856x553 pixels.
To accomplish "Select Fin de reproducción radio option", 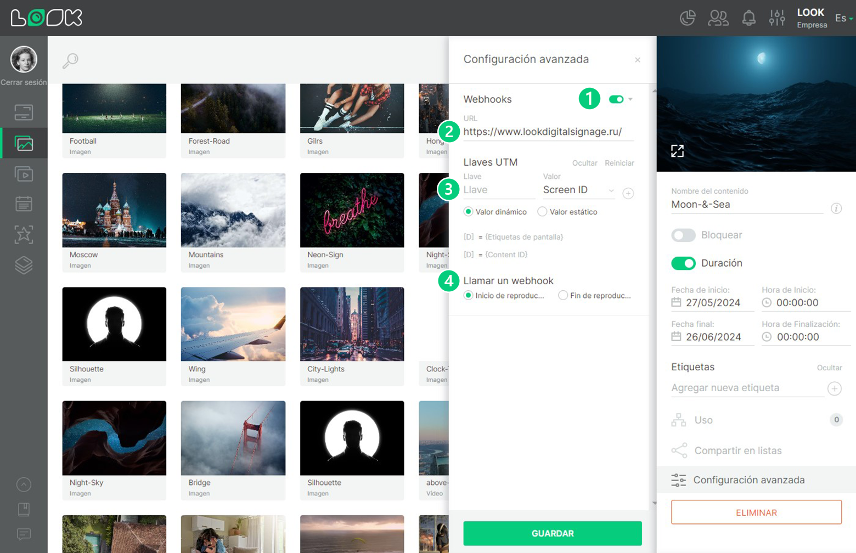I will click(x=563, y=296).
